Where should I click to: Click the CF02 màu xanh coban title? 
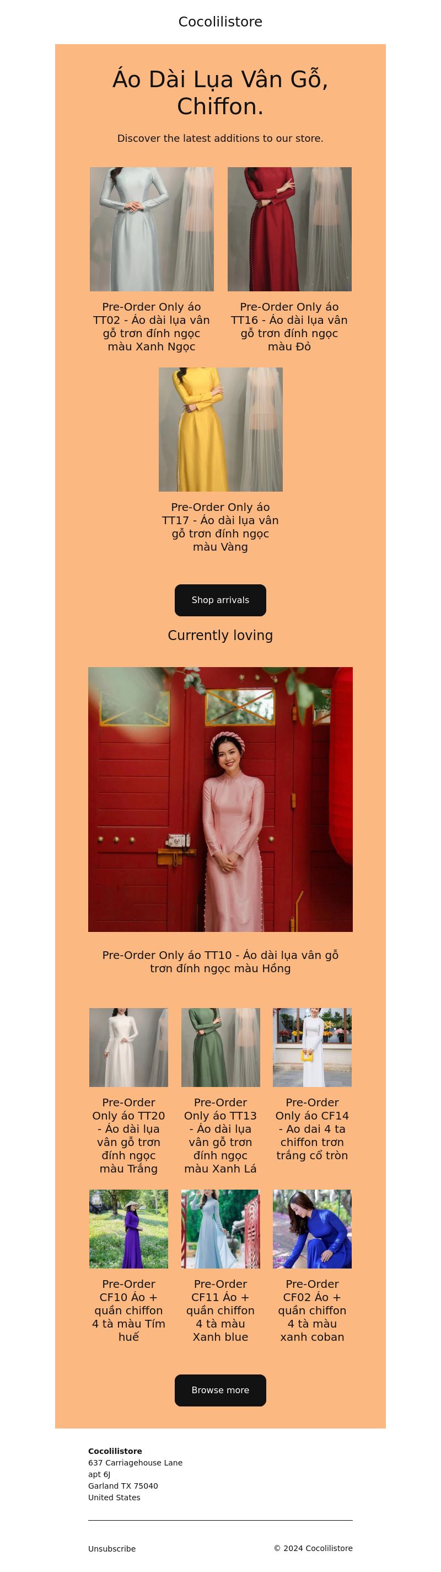point(313,1309)
